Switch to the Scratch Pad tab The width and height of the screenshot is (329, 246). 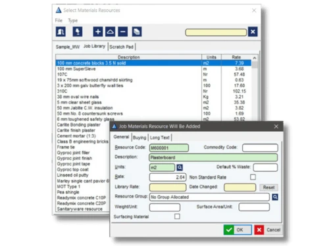(121, 47)
